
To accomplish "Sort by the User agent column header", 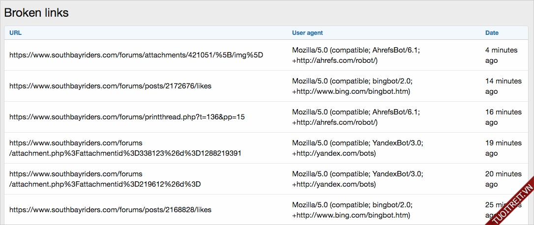I will pos(307,33).
